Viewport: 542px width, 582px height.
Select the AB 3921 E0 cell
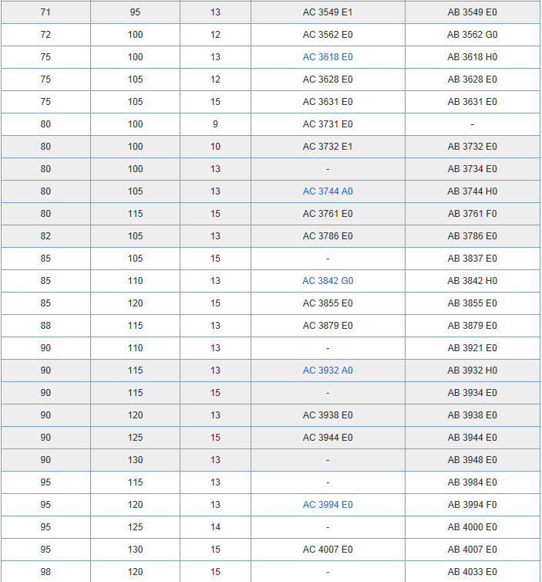coord(472,348)
